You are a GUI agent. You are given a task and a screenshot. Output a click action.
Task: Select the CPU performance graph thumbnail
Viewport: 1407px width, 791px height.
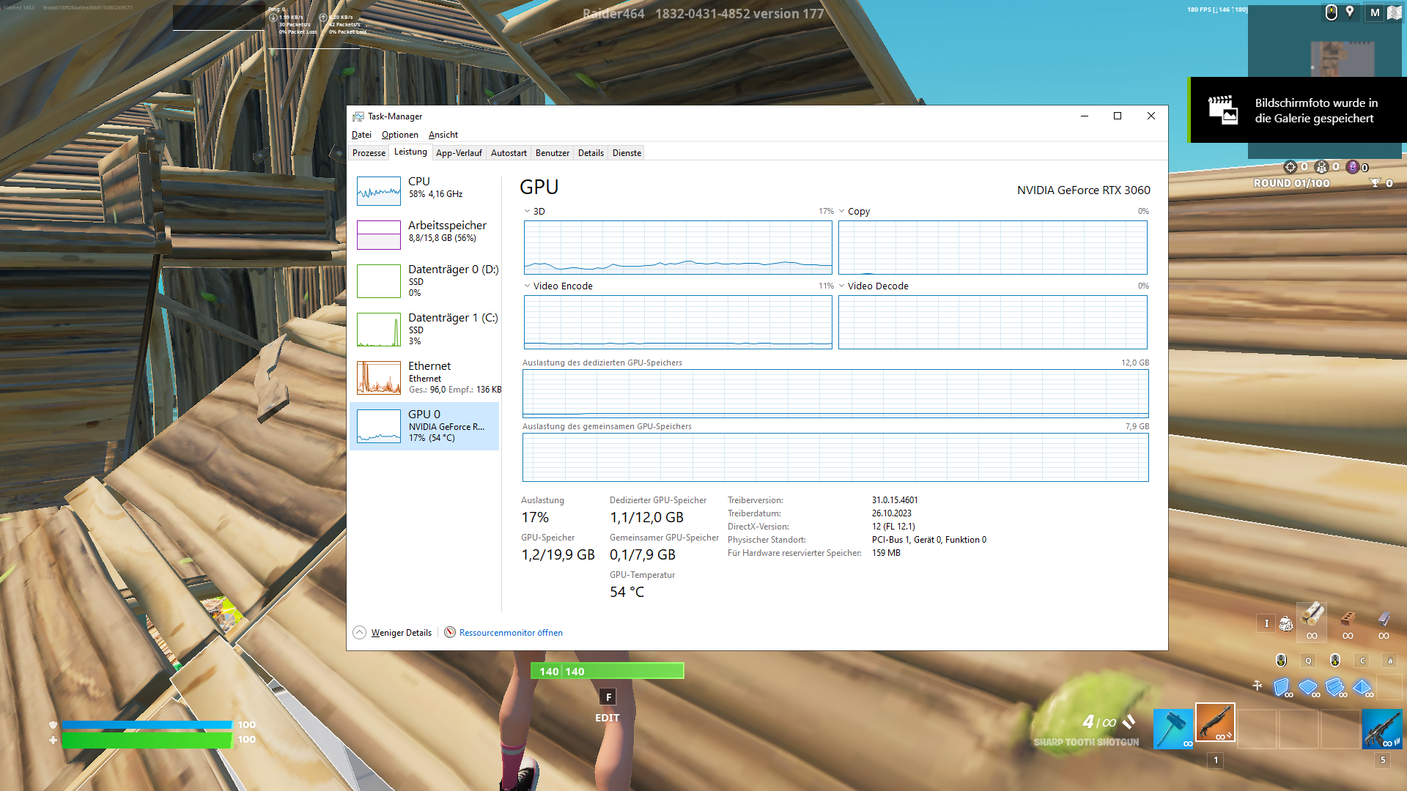[x=379, y=190]
